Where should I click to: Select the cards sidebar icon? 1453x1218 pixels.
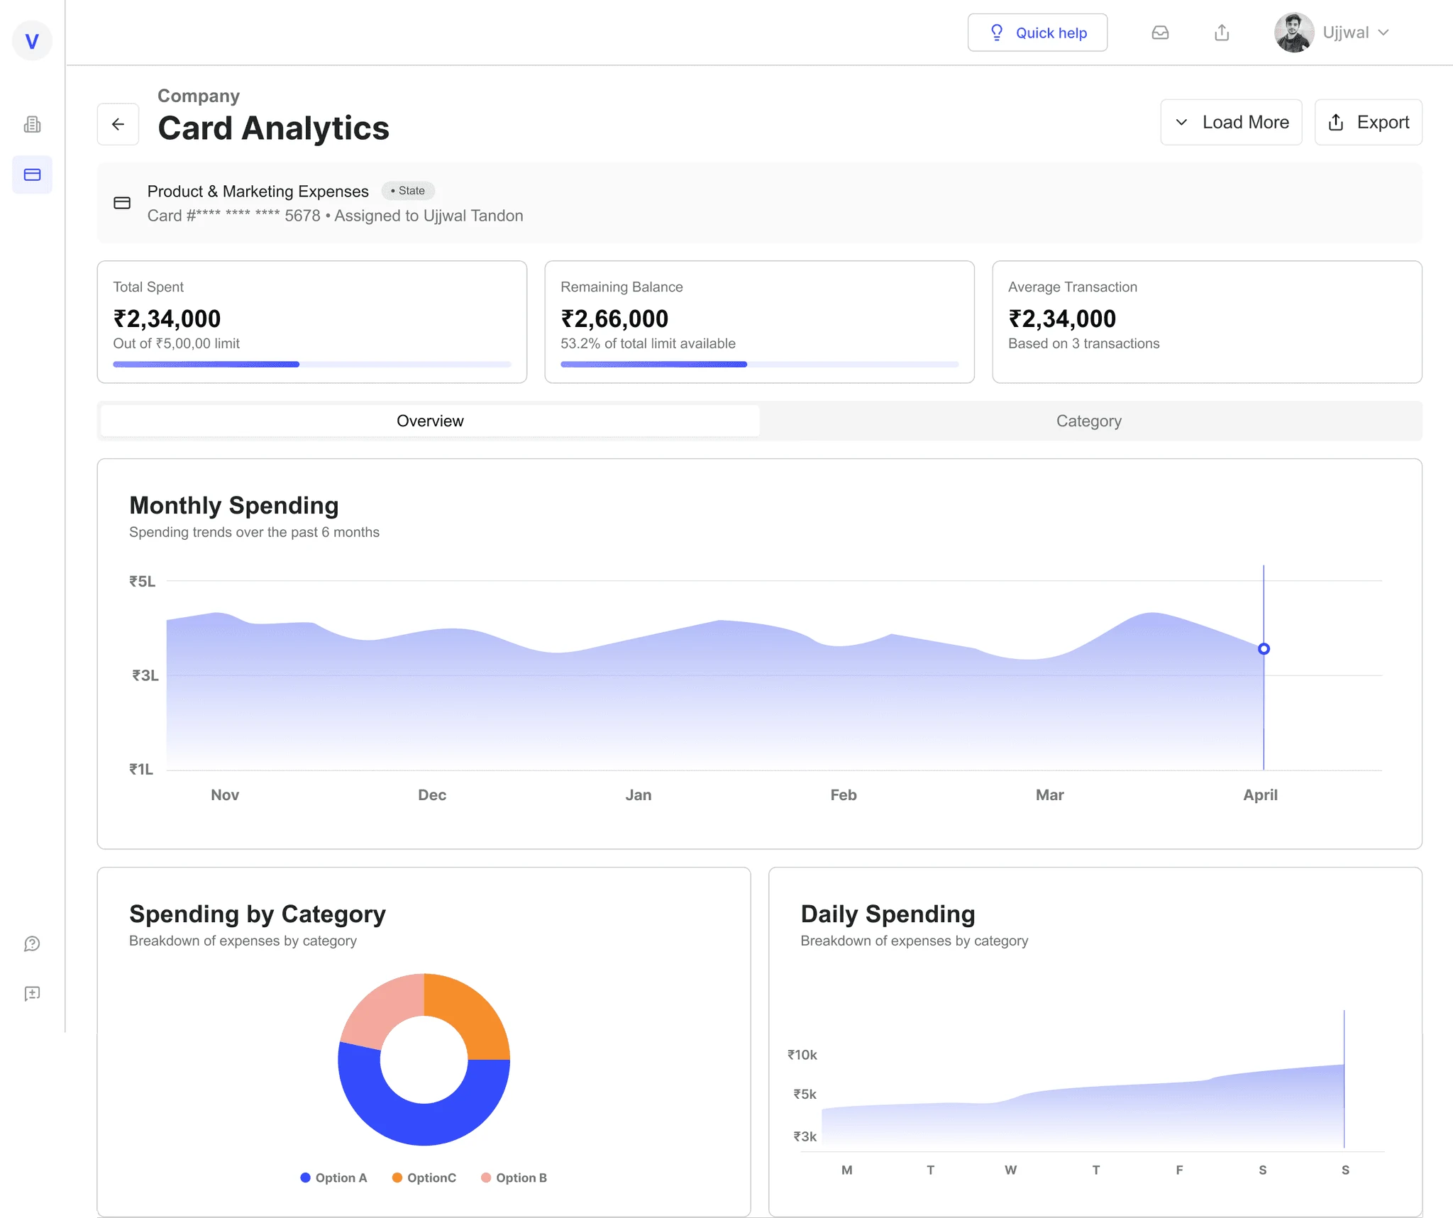(32, 175)
